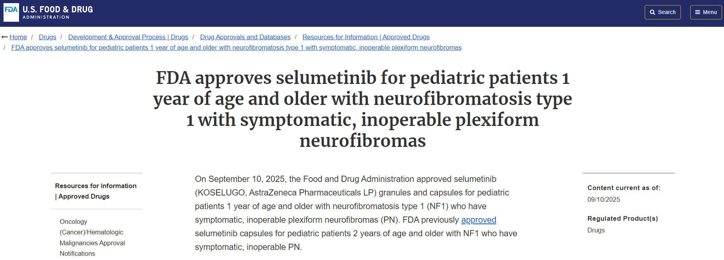Image resolution: width=724 pixels, height=260 pixels.
Task: Follow the "approved" link in the paragraph
Action: [478, 220]
